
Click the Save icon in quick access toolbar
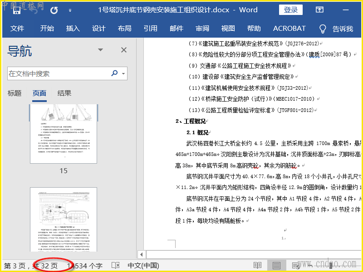(16, 10)
